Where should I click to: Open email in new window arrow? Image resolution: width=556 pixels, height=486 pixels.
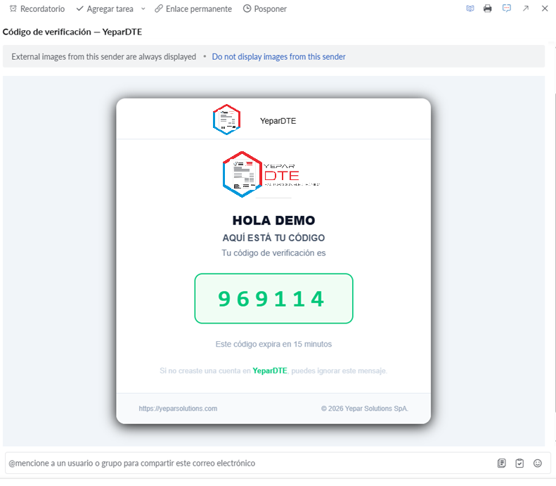point(526,8)
